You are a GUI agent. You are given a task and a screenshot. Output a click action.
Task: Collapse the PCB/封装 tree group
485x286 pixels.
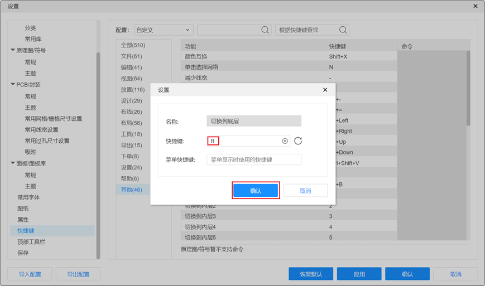point(13,84)
